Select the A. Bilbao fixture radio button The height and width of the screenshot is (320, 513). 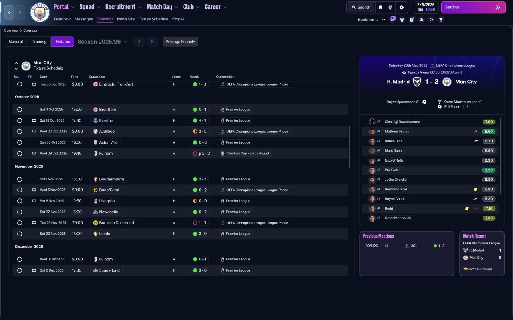coord(20,131)
